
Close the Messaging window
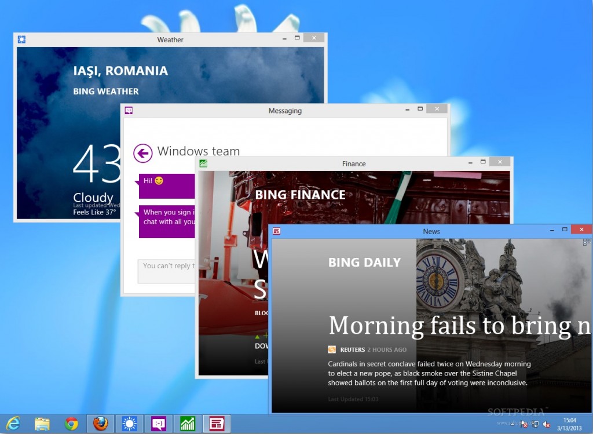pyautogui.click(x=437, y=108)
